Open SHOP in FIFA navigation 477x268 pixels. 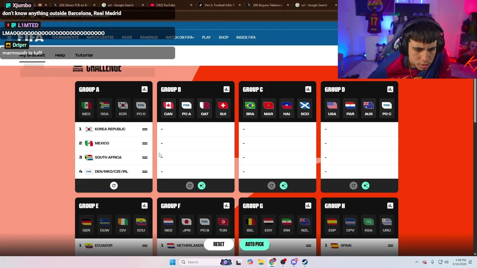(224, 37)
